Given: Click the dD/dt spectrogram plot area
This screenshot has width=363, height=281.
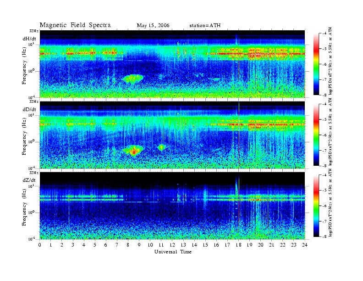Looking at the screenshot, I should coord(172,135).
